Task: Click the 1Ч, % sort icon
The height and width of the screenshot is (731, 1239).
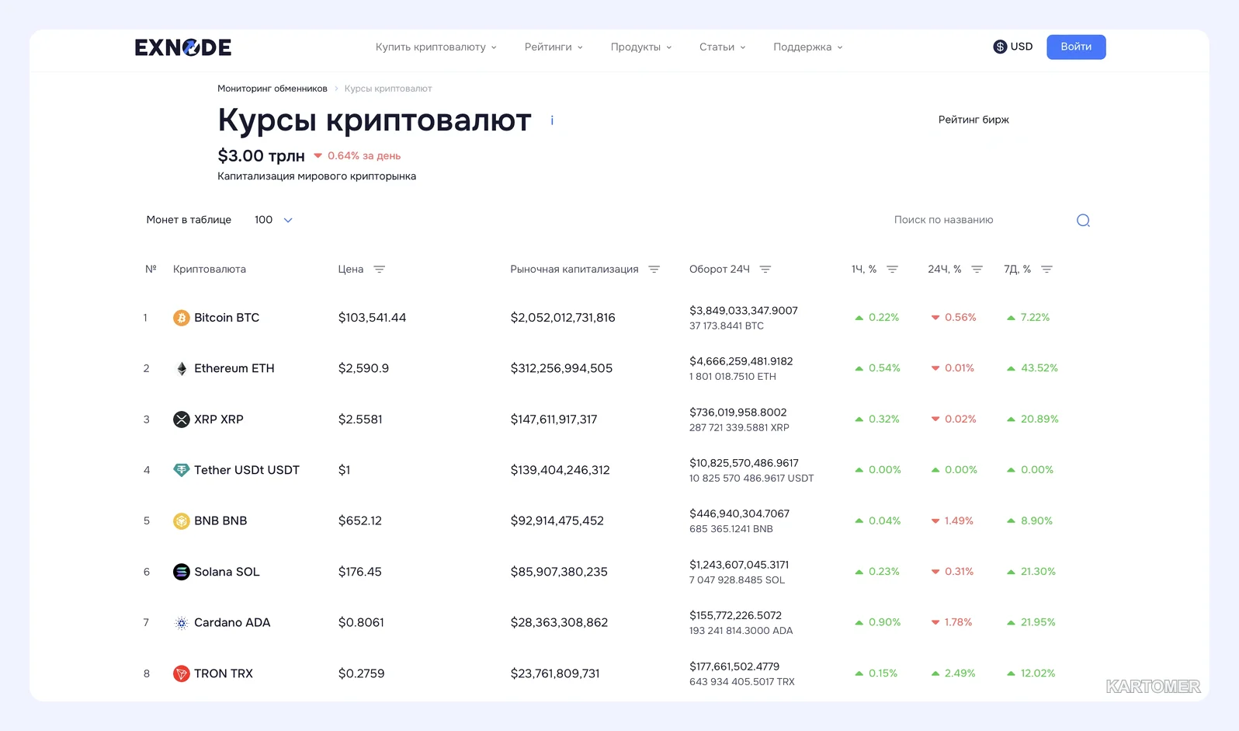Action: 892,270
